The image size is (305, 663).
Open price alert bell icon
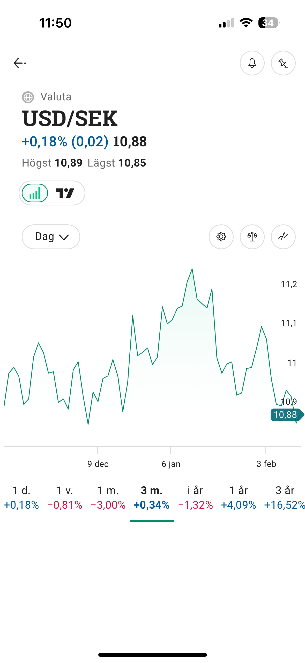(x=252, y=63)
